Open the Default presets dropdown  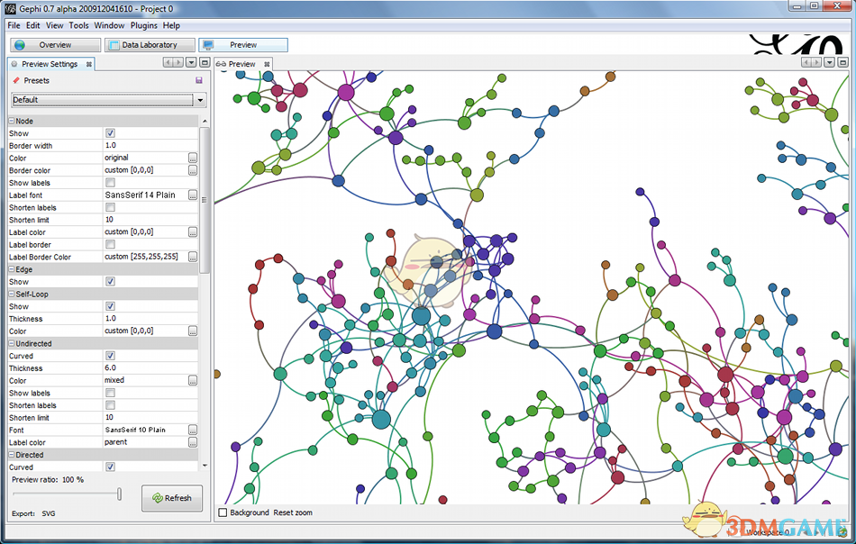(x=200, y=99)
